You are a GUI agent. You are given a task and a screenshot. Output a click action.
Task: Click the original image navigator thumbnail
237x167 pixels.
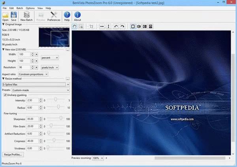click(x=54, y=37)
